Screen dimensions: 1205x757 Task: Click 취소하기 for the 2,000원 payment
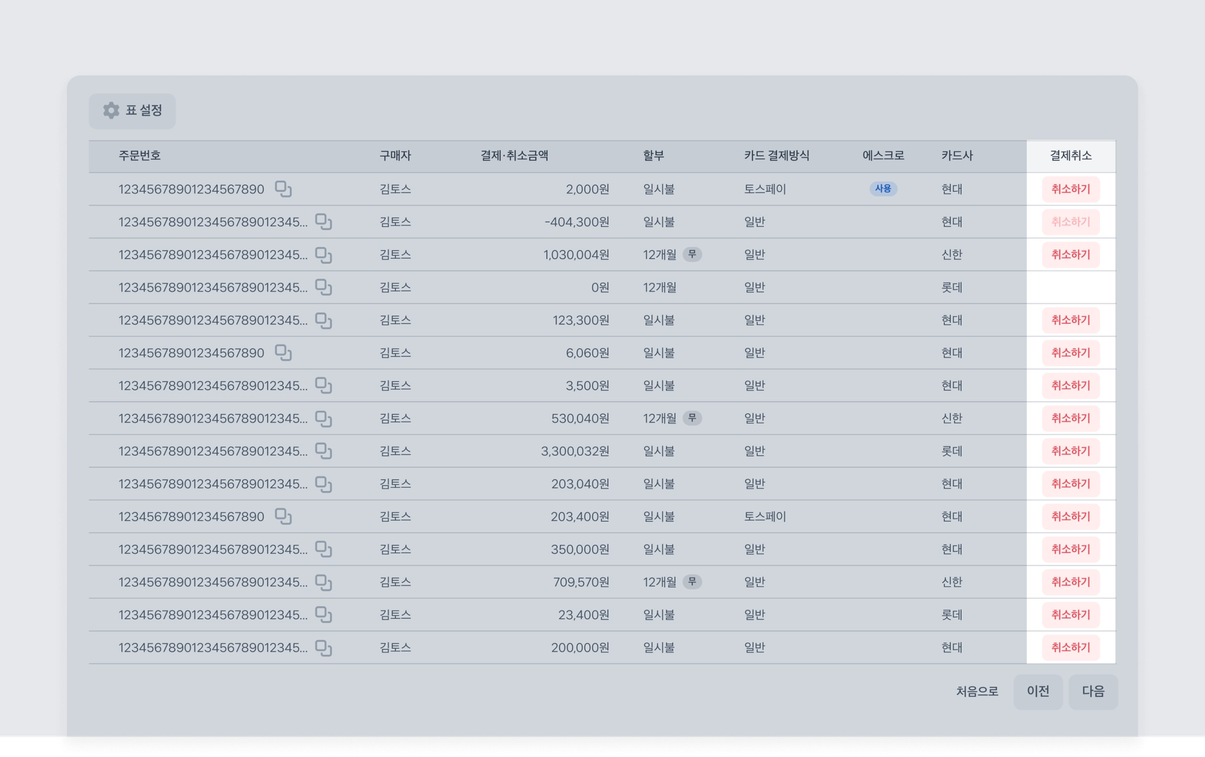[x=1070, y=189]
